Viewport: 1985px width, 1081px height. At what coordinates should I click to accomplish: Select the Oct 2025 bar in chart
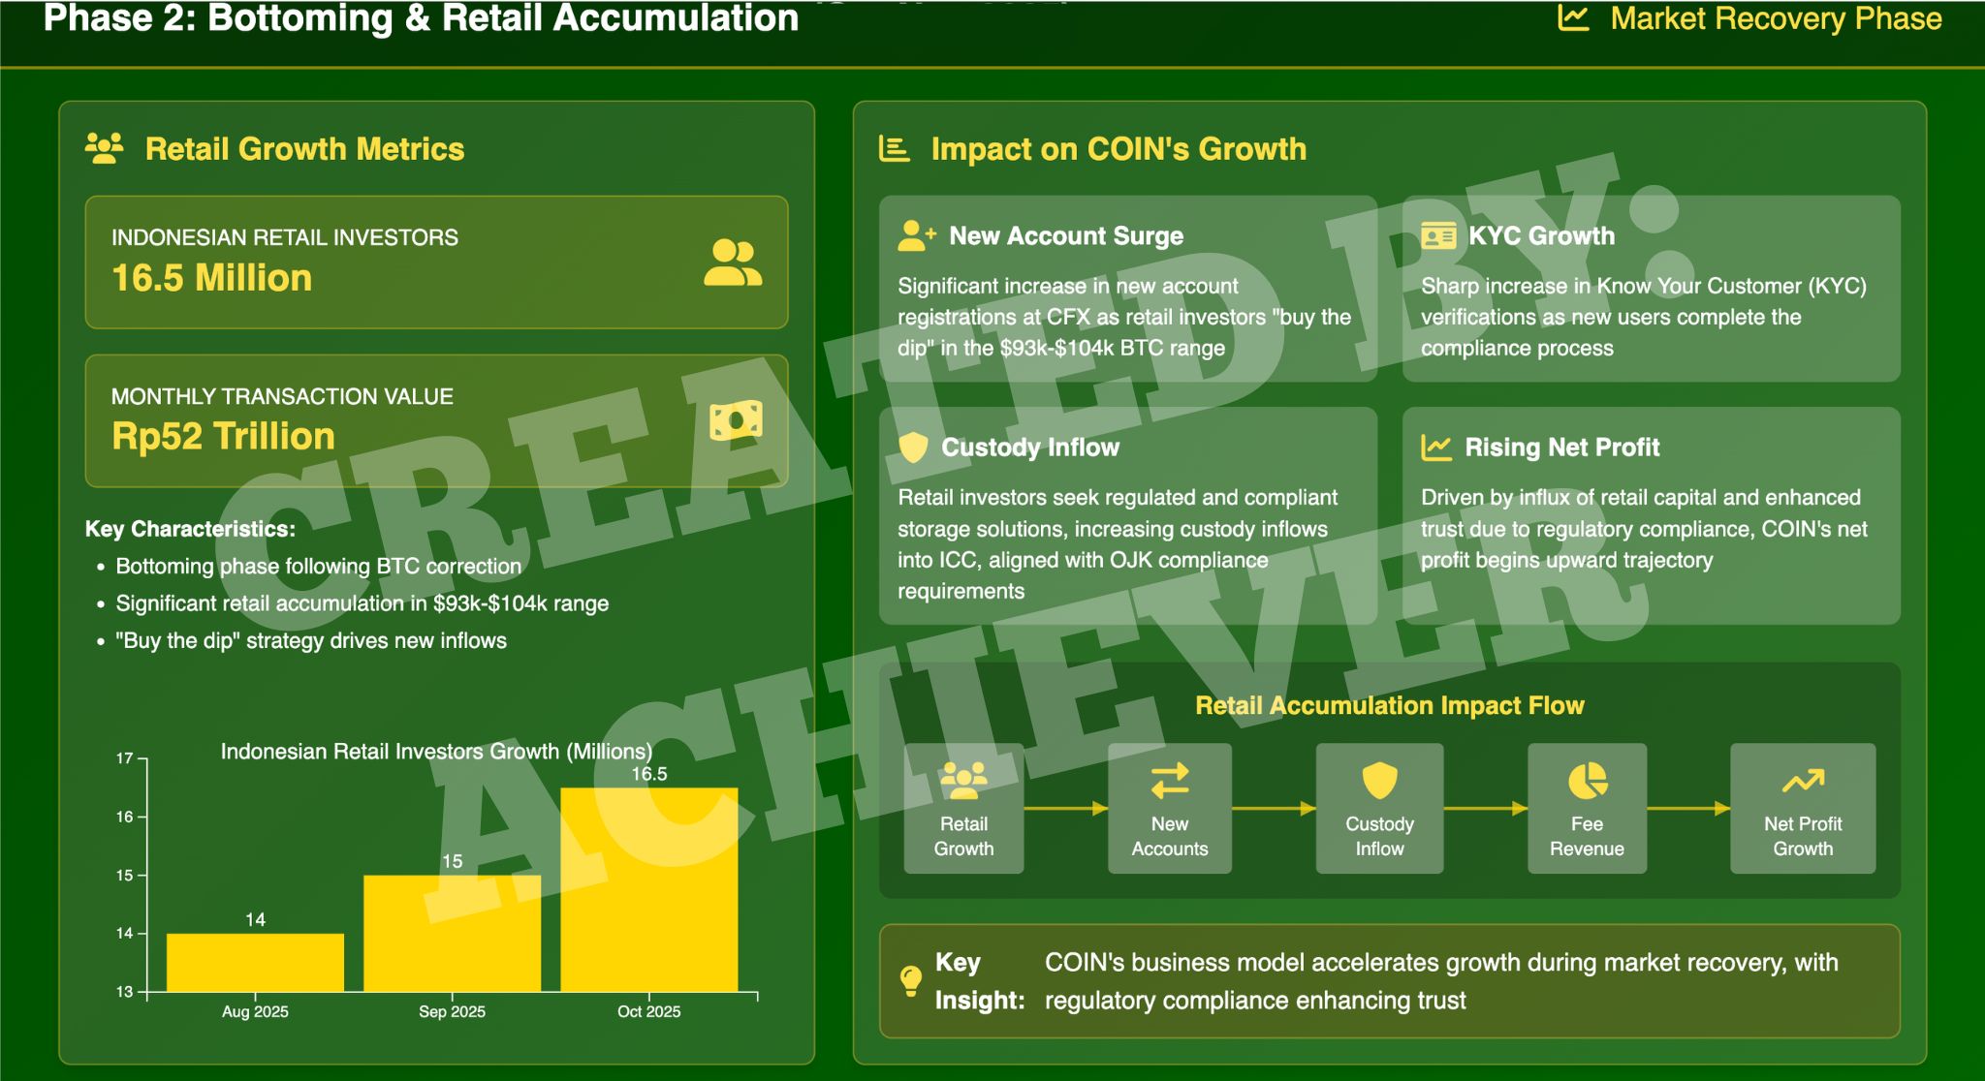pos(649,889)
